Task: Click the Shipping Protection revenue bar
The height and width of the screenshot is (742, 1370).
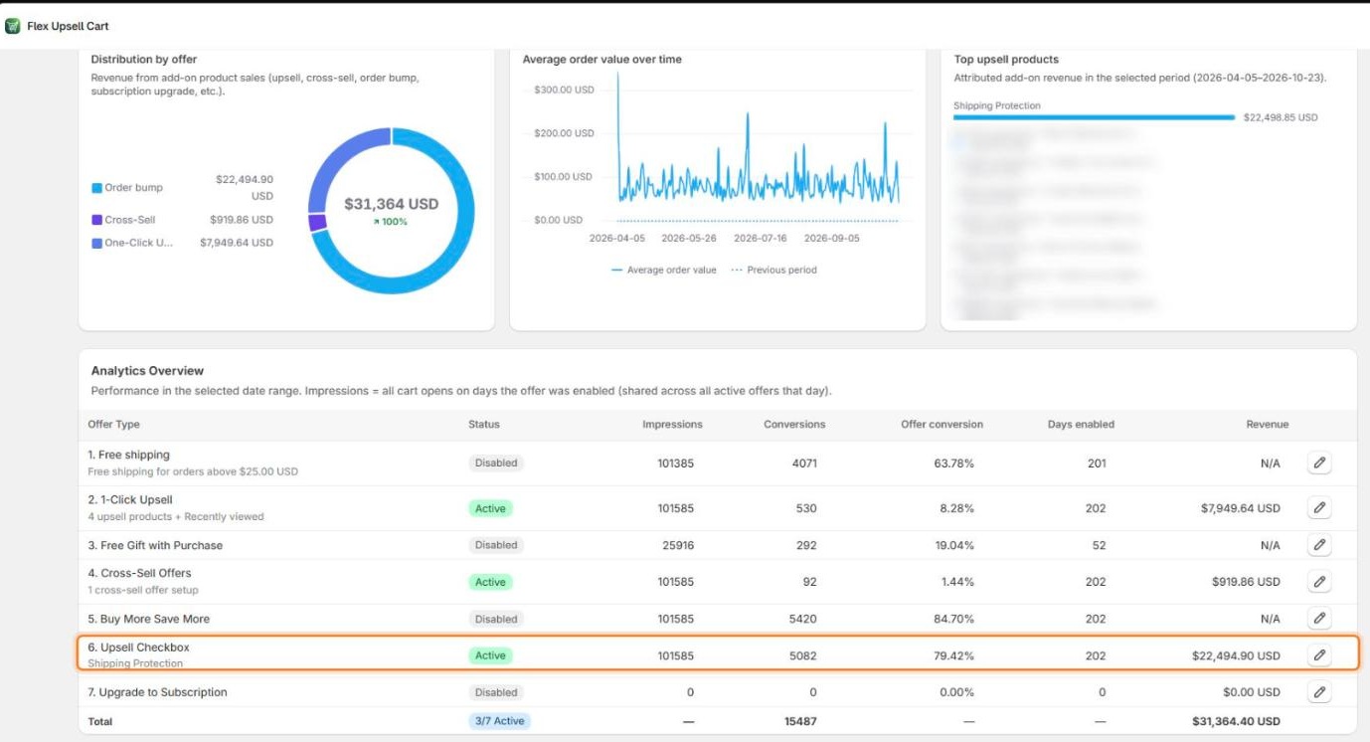Action: pos(1094,117)
